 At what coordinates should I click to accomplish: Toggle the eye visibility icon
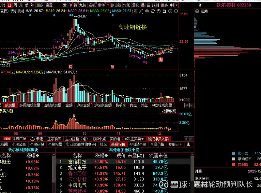click(147, 11)
